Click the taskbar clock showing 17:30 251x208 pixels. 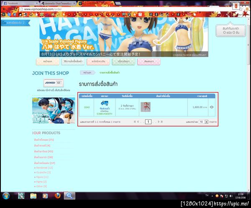tap(241, 196)
